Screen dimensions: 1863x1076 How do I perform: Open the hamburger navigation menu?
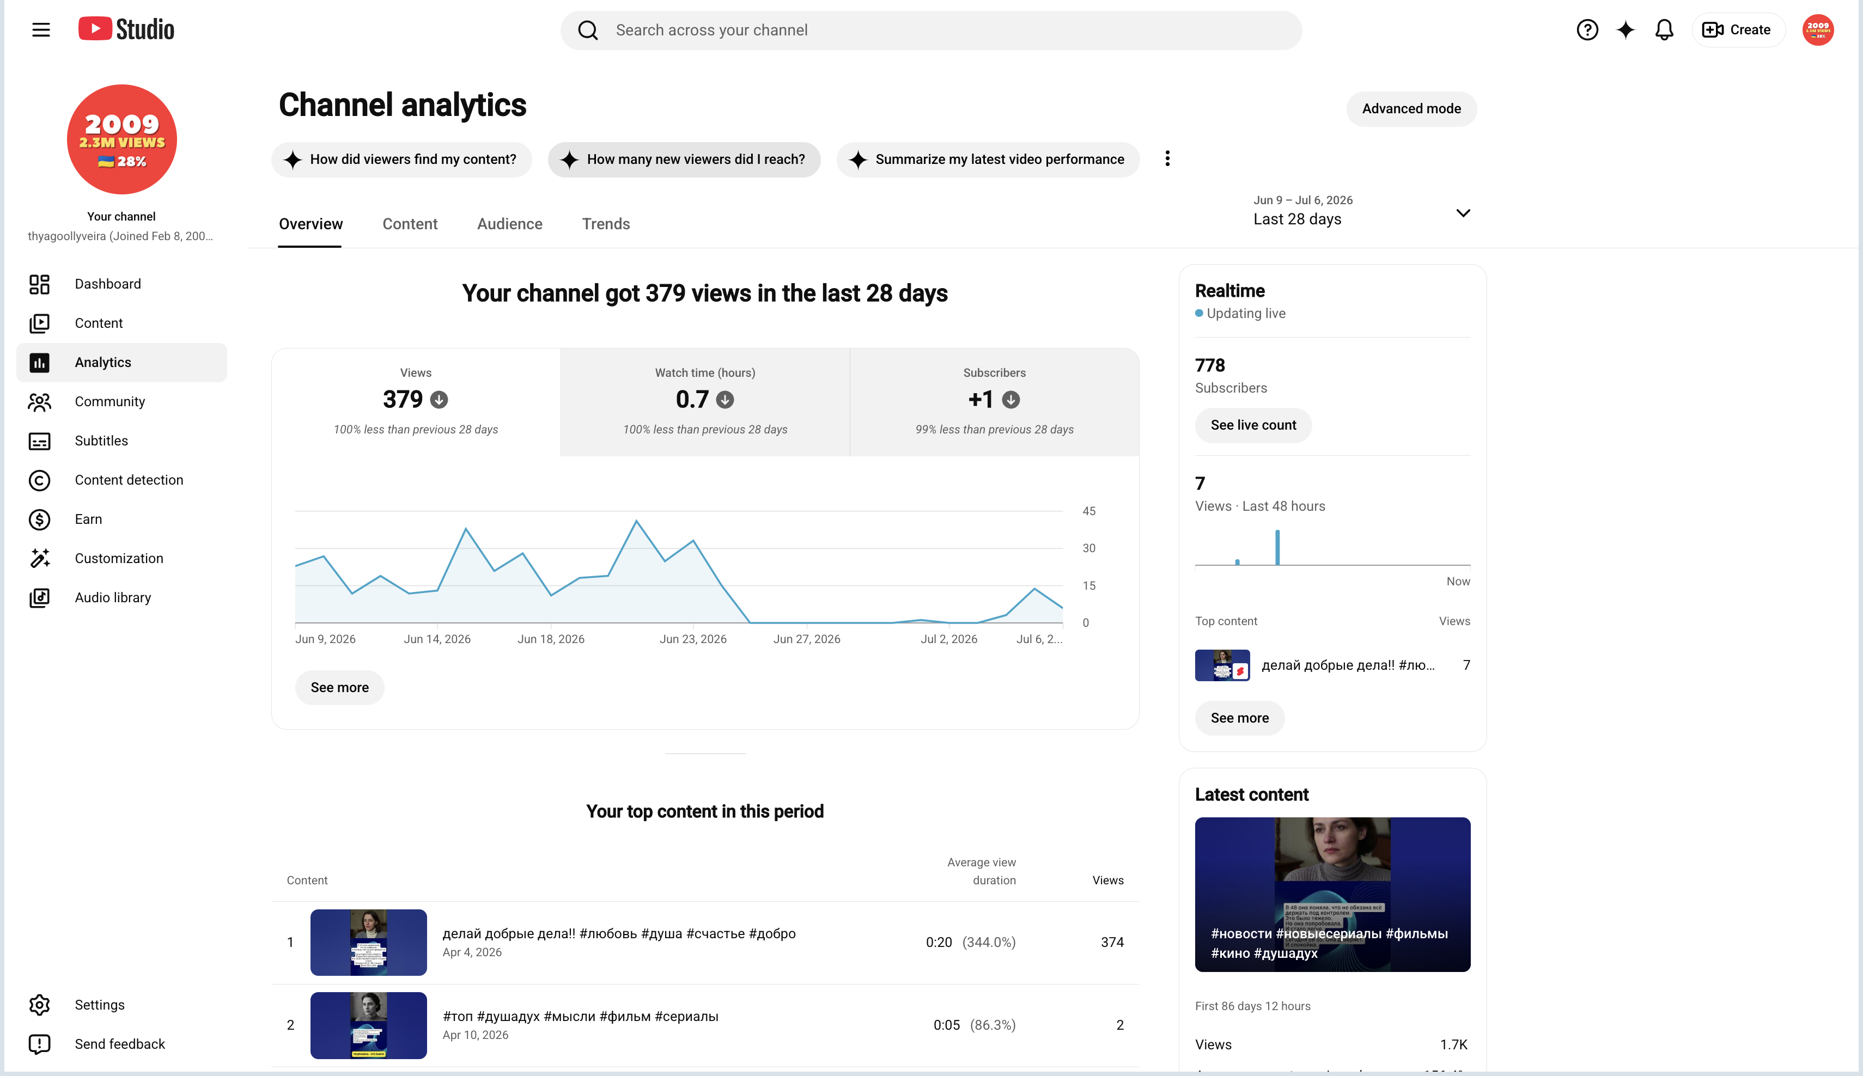[41, 29]
